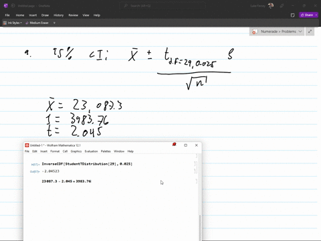Expand the quick access toolbar customize arrow

(x=54, y=23)
